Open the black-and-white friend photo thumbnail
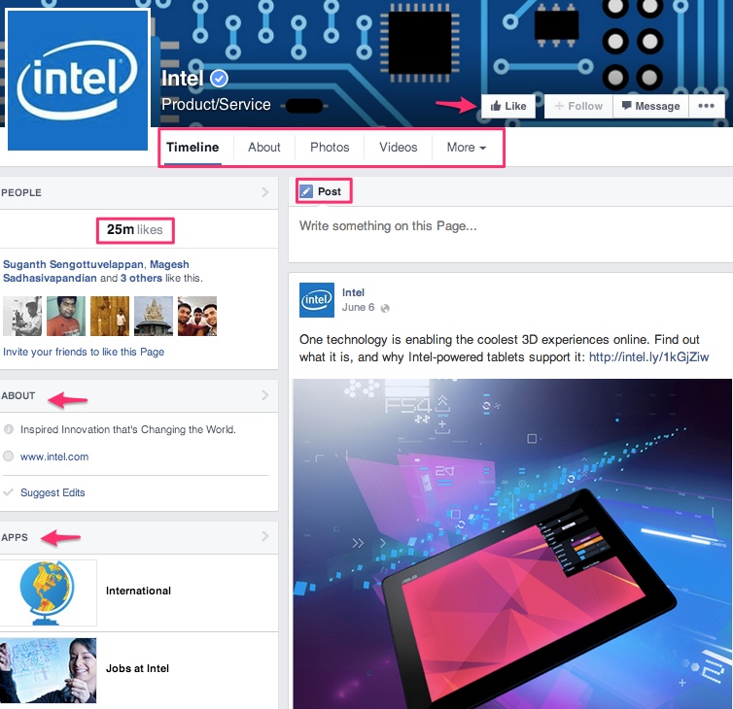The image size is (733, 709). (x=22, y=317)
